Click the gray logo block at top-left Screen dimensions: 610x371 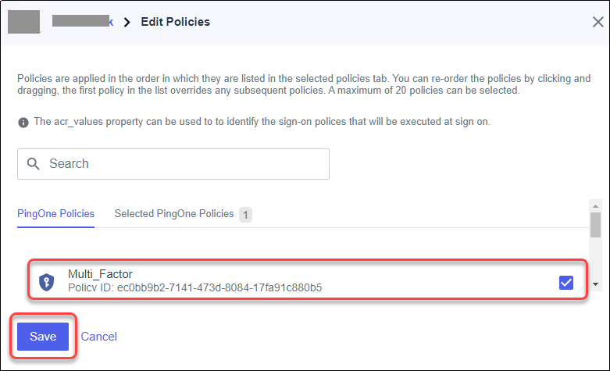coord(23,22)
